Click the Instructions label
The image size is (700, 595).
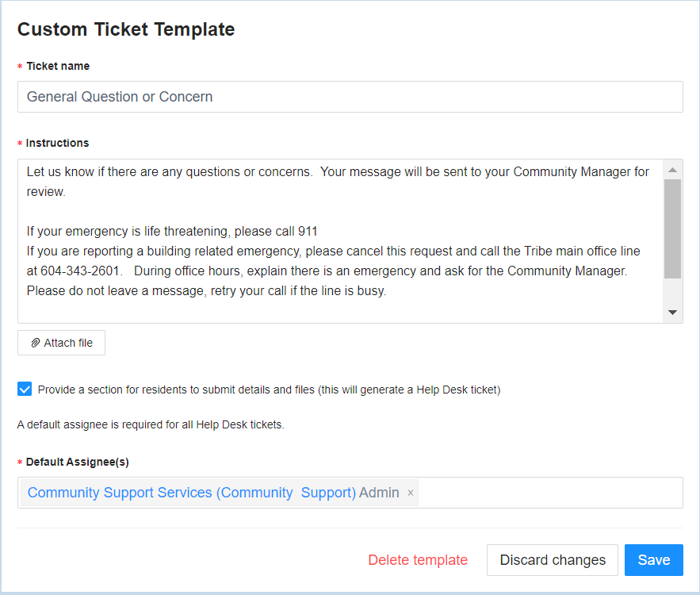[x=58, y=143]
